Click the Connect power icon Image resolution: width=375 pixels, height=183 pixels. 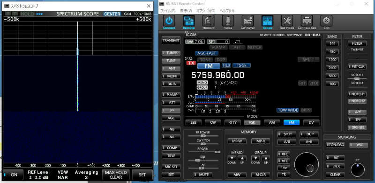click(169, 21)
